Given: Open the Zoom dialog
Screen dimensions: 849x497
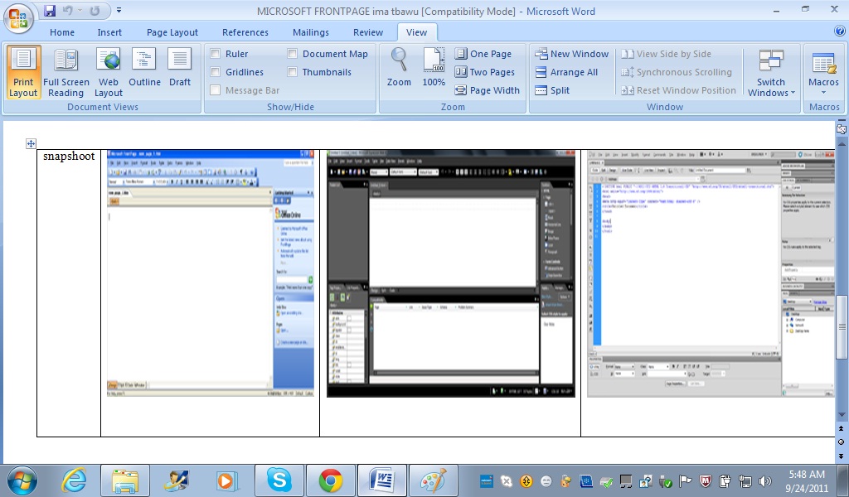Looking at the screenshot, I should pos(399,68).
